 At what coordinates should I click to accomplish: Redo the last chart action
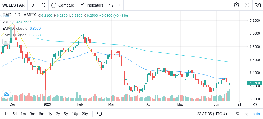coord(119,5)
